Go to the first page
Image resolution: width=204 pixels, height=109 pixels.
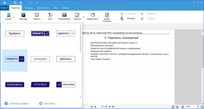[92, 107]
